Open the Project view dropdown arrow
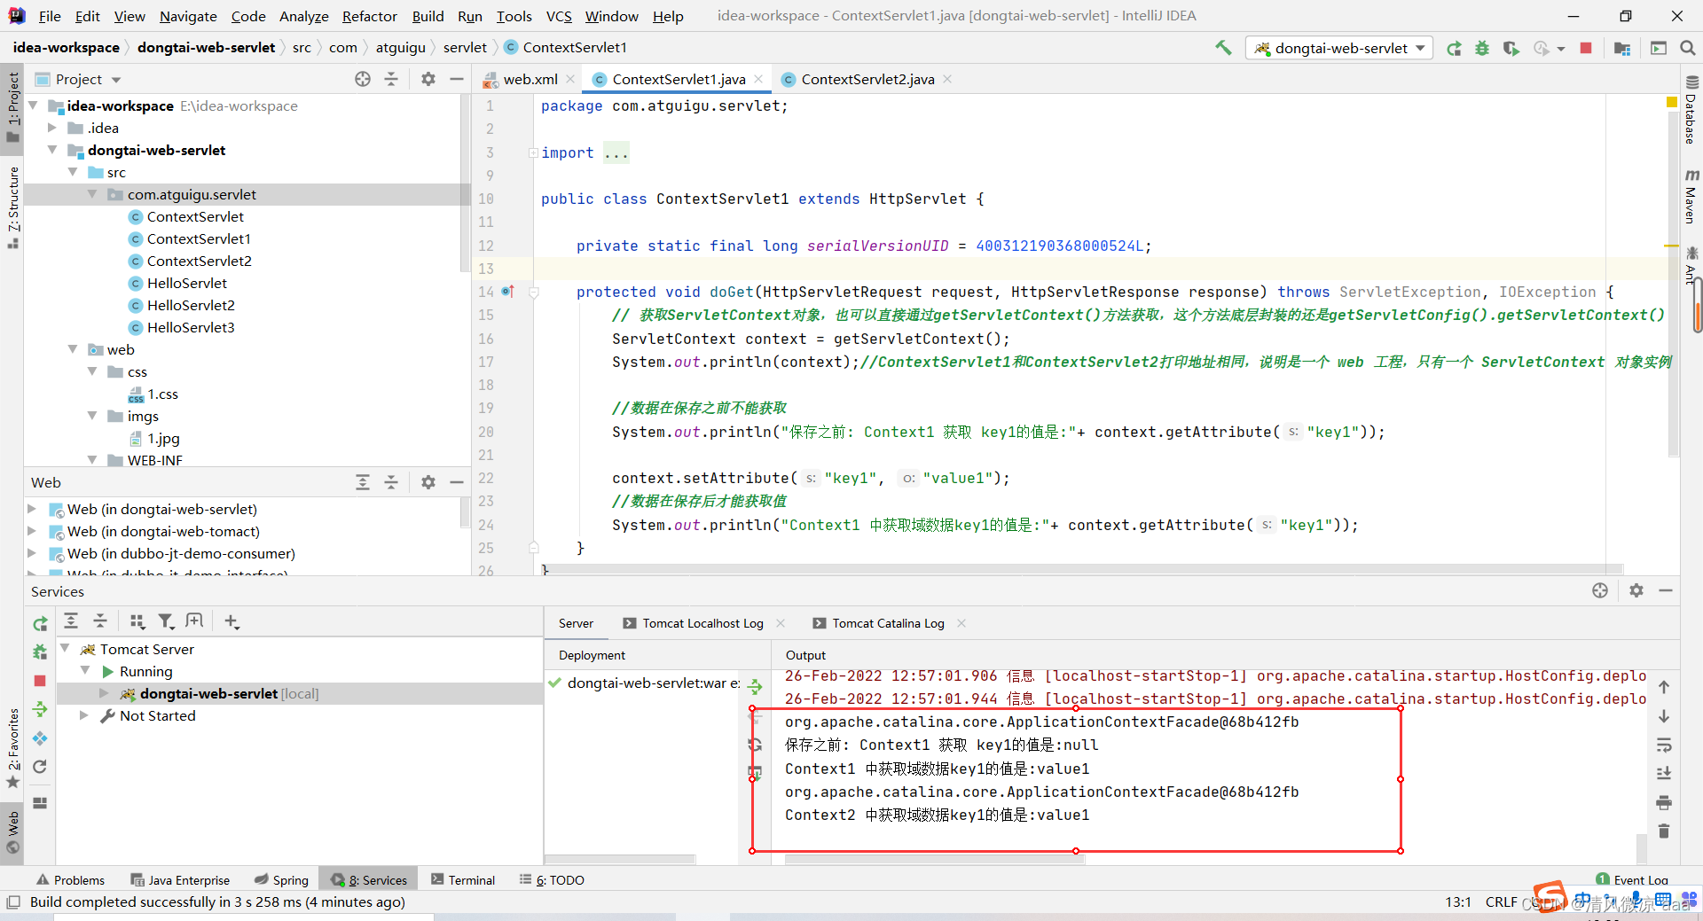This screenshot has width=1703, height=921. click(x=116, y=80)
